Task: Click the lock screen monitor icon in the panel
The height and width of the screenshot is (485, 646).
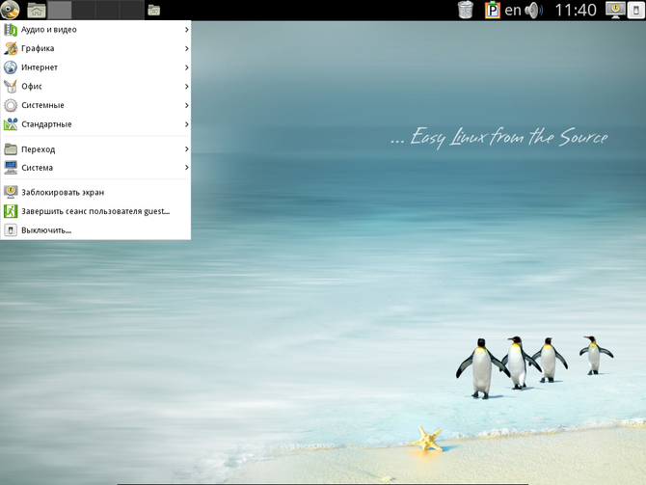Action: (x=615, y=10)
